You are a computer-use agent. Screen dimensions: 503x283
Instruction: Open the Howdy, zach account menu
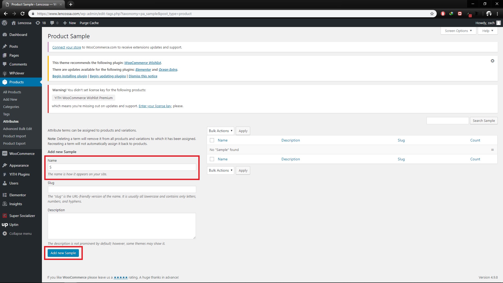(x=488, y=23)
